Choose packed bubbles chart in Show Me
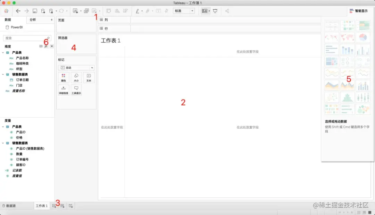The height and width of the screenshot is (215, 375). coord(363,110)
